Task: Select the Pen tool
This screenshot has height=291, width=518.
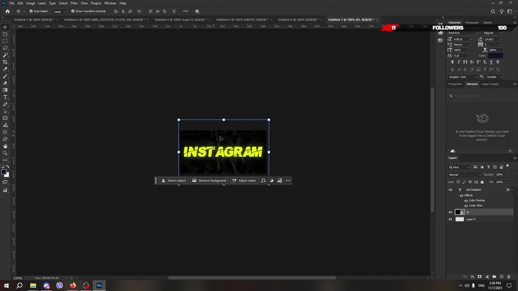Action: click(x=5, y=104)
